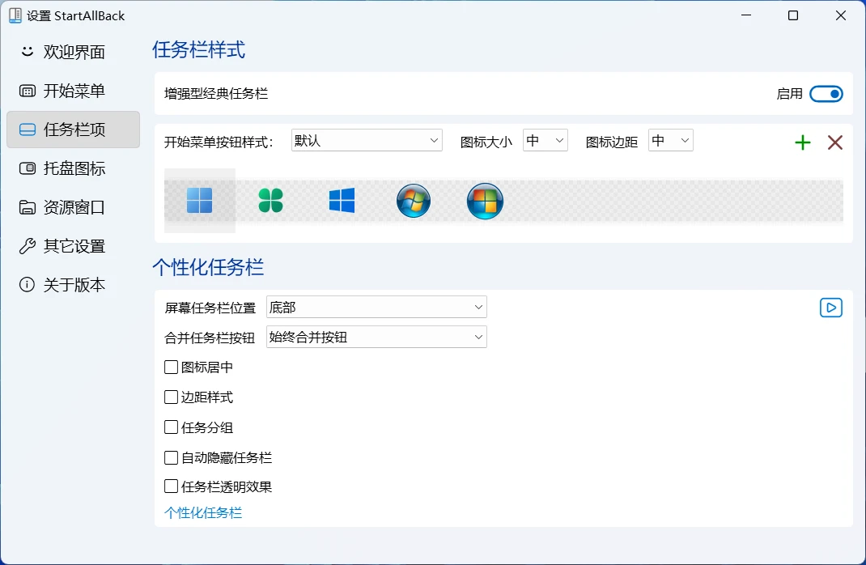Check the 自动隐藏任务栏 option

click(x=172, y=458)
